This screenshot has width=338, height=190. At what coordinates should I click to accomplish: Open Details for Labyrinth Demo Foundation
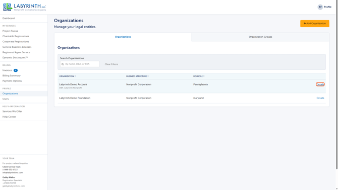[x=320, y=98]
